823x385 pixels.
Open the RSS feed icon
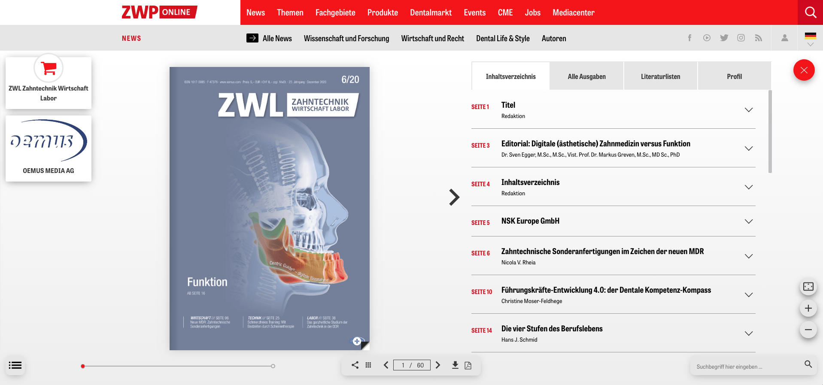759,38
